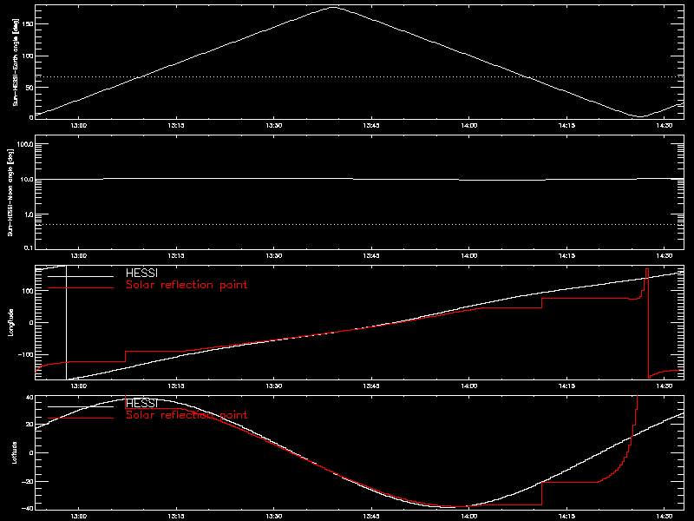The height and width of the screenshot is (521, 694).
Task: Click the 14:30 time label under Longitude plot
Action: click(x=665, y=386)
